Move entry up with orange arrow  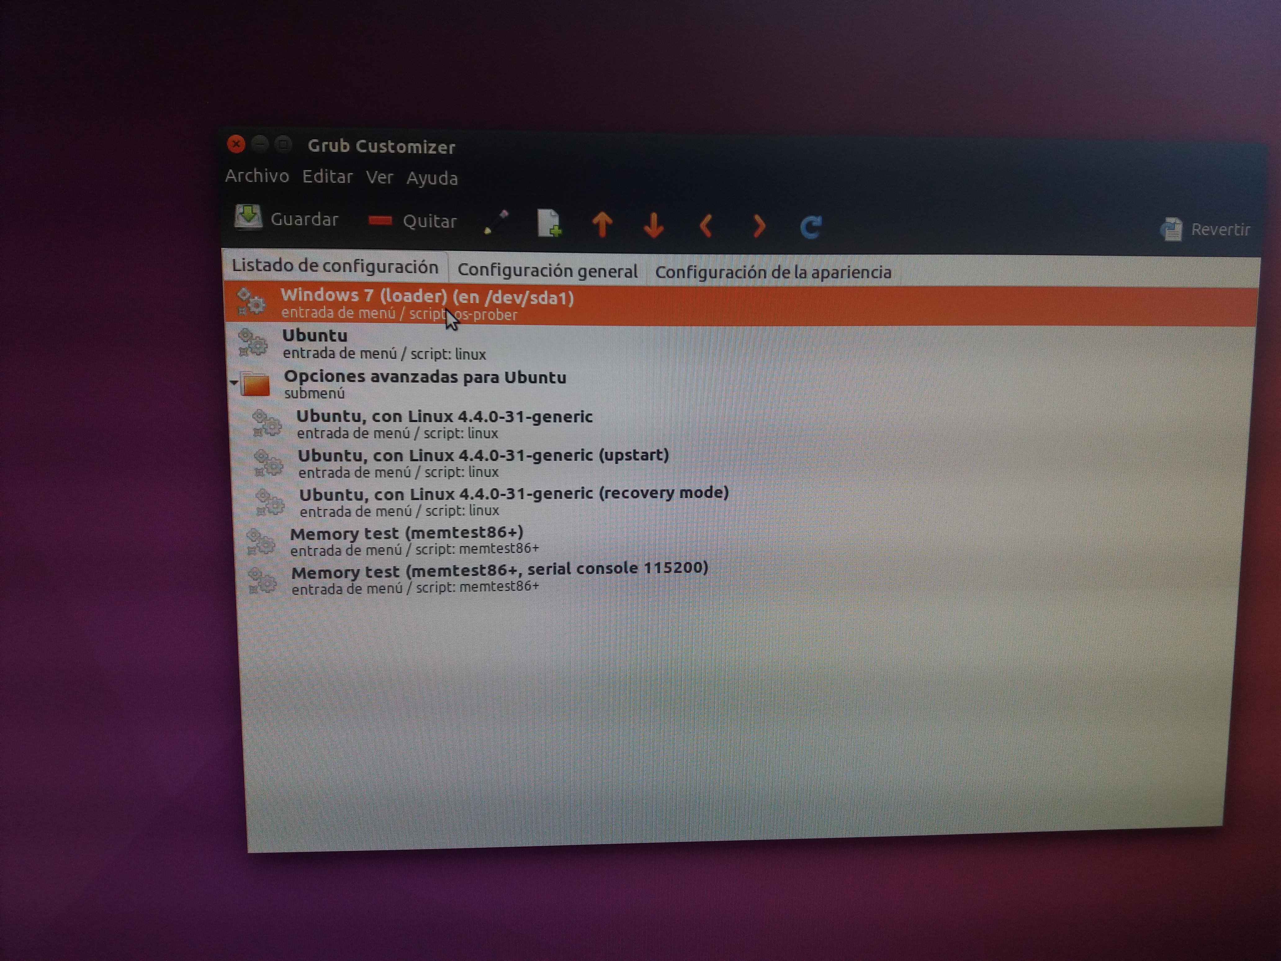pyautogui.click(x=602, y=224)
